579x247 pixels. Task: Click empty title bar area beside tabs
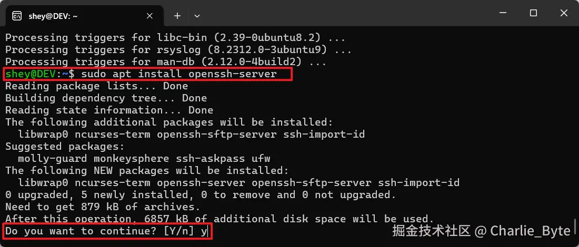tap(342, 15)
